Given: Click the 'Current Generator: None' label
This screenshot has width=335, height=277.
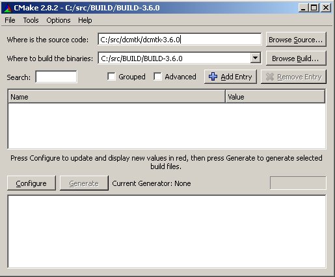Looking at the screenshot, I should (152, 183).
